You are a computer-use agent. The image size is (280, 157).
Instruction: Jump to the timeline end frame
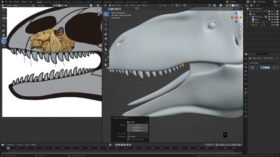tap(130, 145)
